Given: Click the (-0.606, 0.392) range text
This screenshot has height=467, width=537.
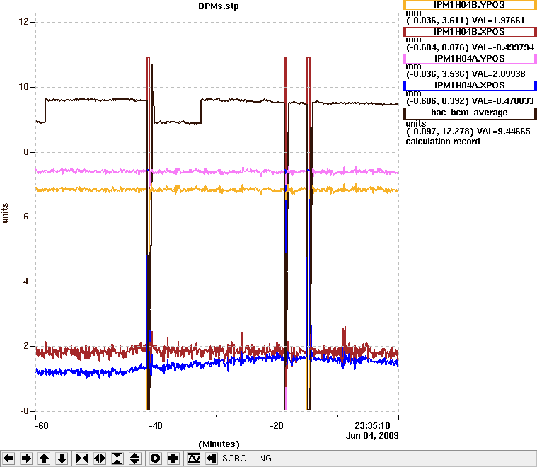Looking at the screenshot, I should click(x=437, y=100).
